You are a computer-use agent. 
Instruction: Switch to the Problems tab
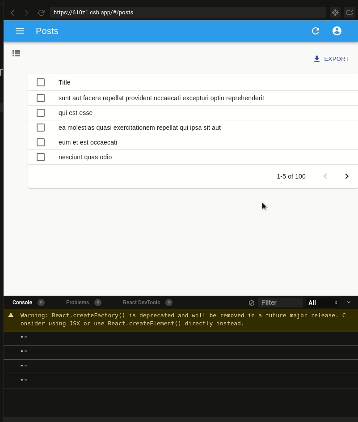(x=77, y=303)
